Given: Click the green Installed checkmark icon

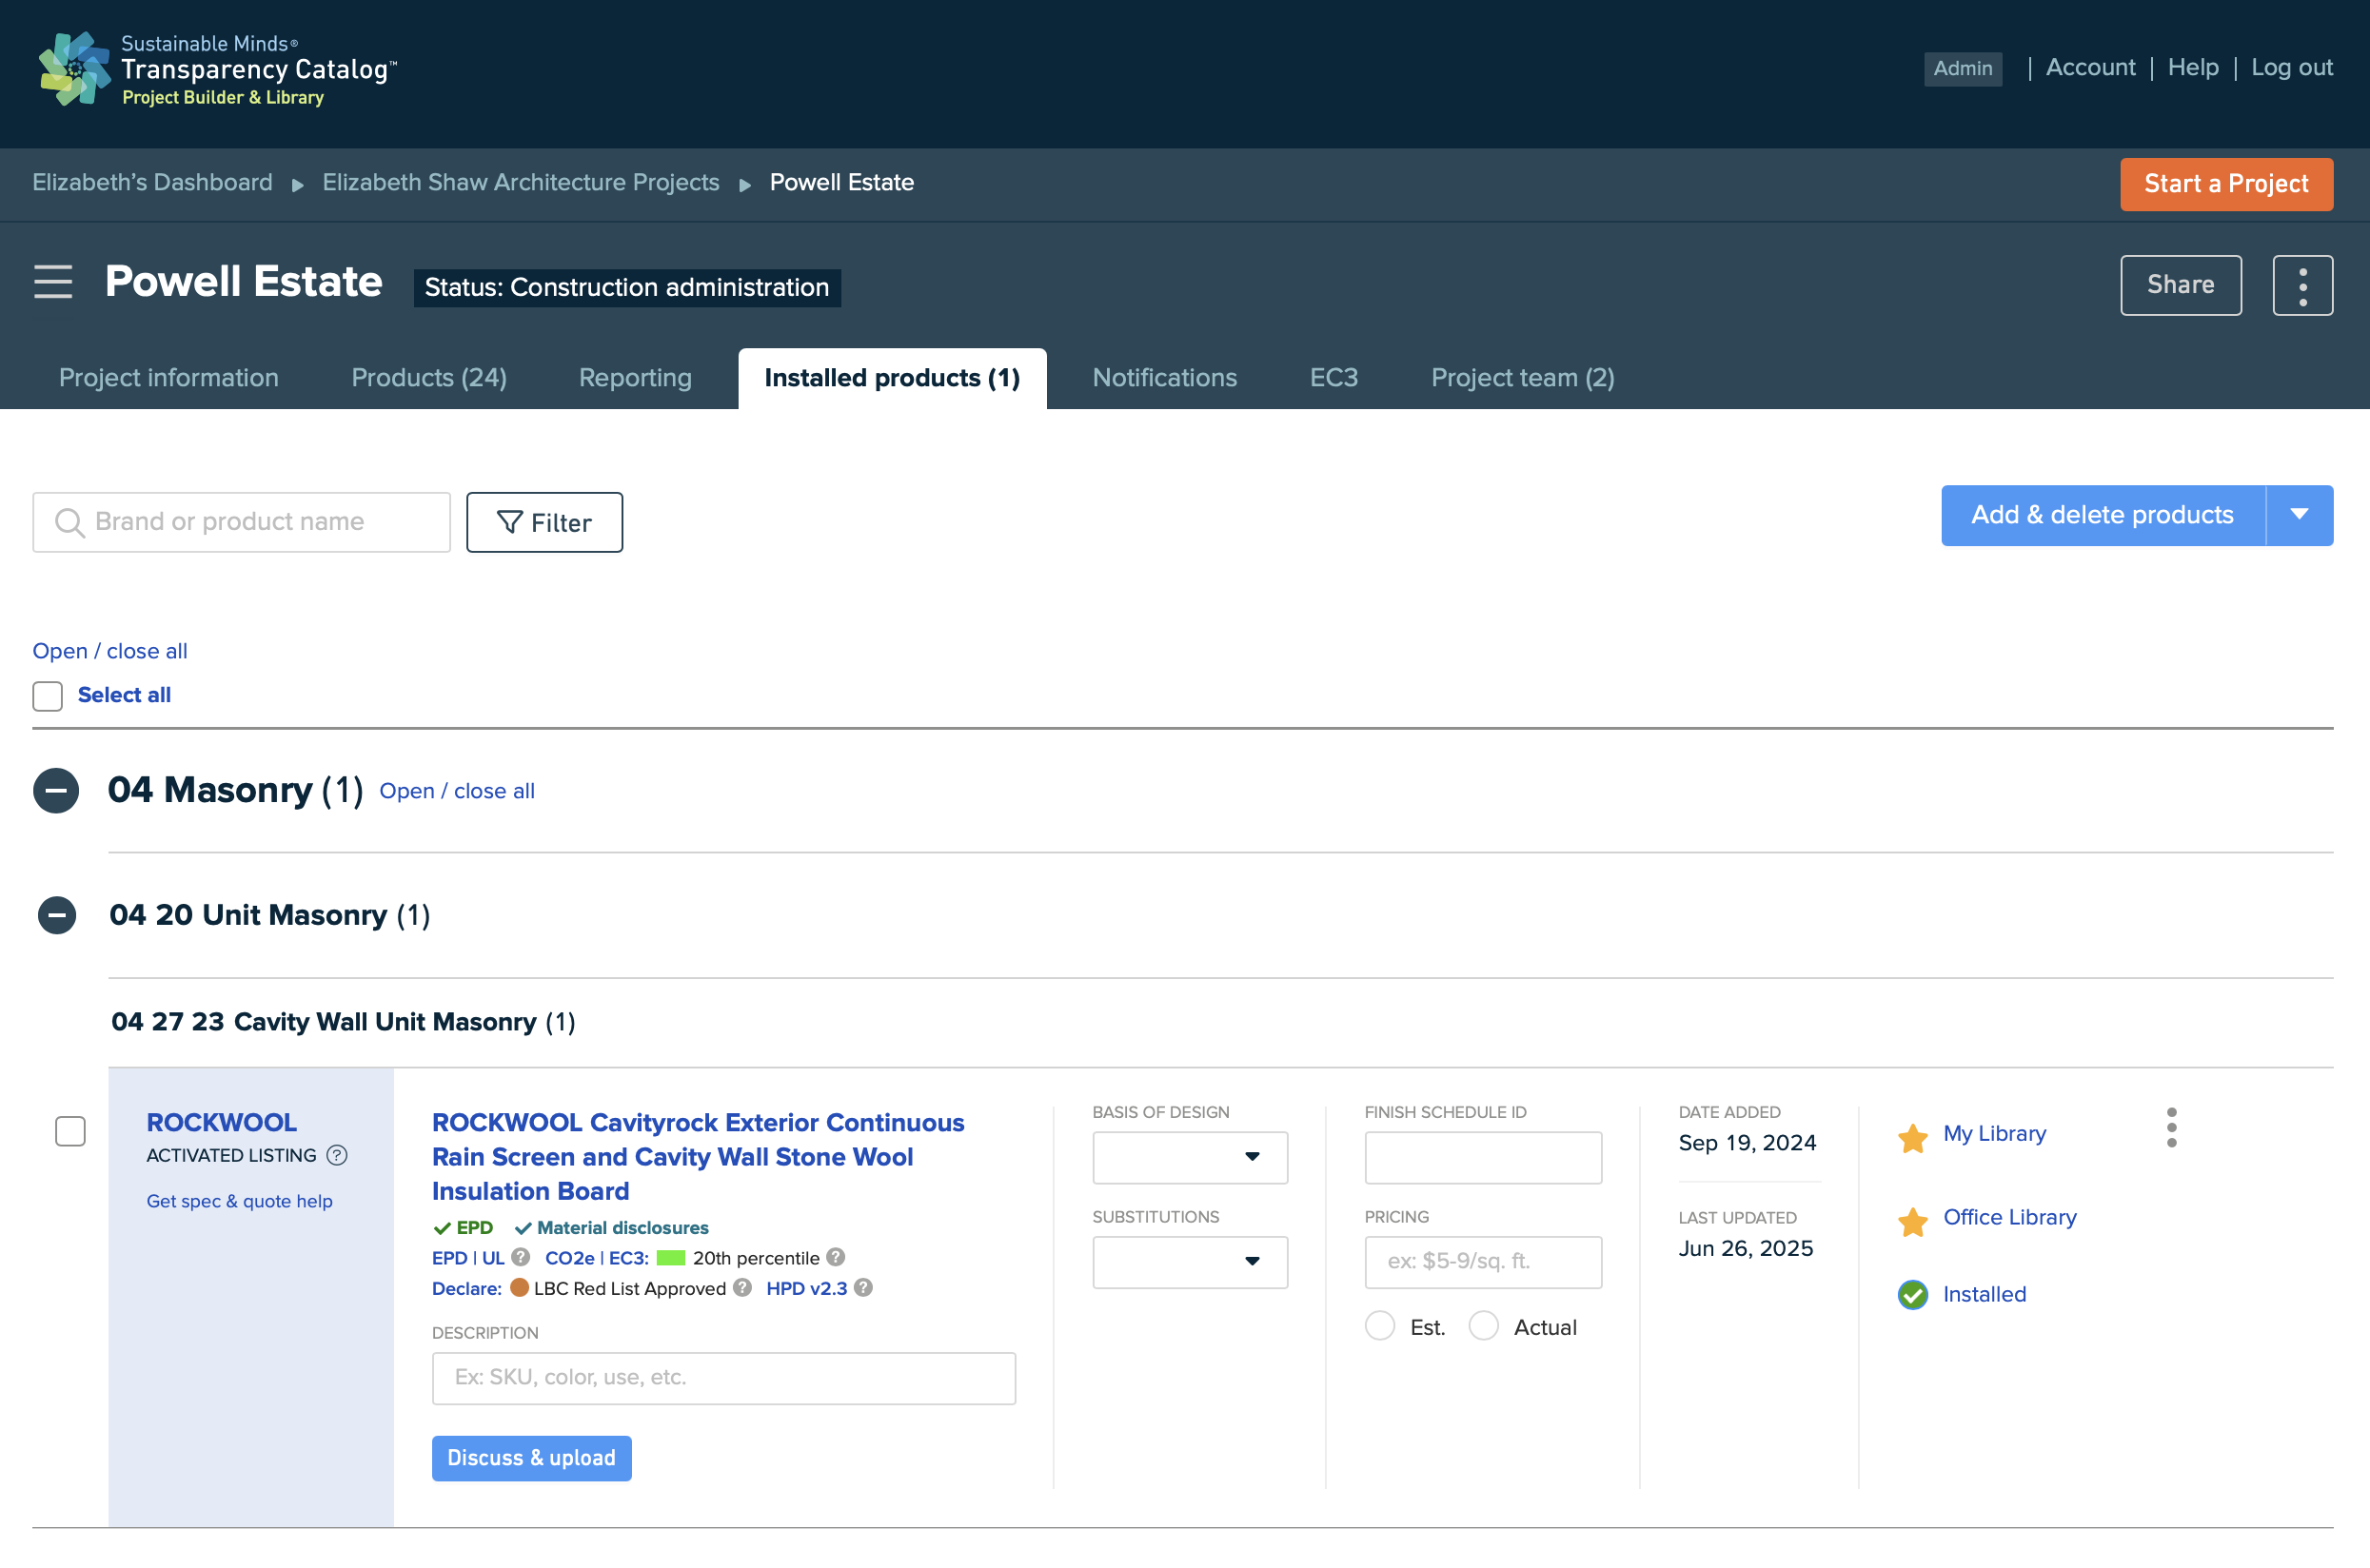Looking at the screenshot, I should coord(1912,1295).
